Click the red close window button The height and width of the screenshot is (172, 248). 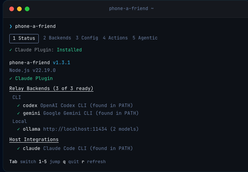[12, 9]
